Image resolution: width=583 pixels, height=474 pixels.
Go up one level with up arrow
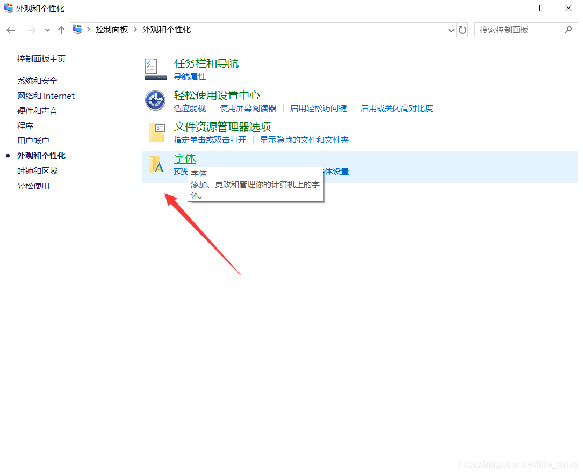click(x=61, y=30)
